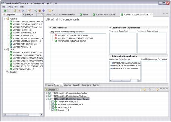Uncheck Configuration Audit ,v1.0

point(53,102)
